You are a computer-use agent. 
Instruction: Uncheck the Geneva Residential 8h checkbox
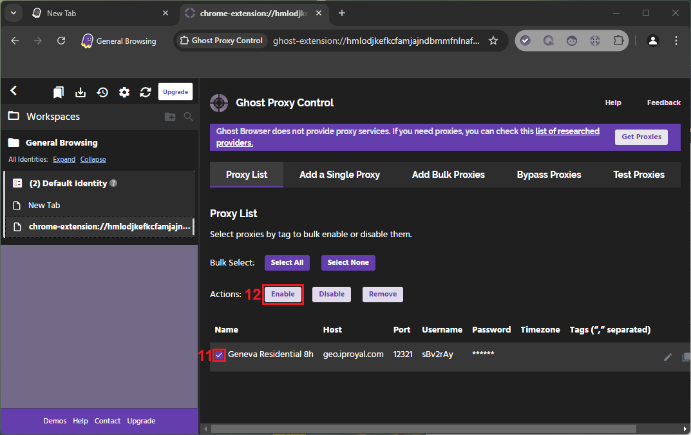point(219,355)
